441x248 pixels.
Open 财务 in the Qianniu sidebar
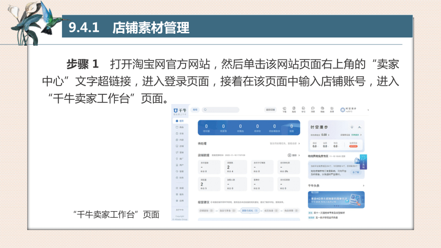(x=179, y=178)
